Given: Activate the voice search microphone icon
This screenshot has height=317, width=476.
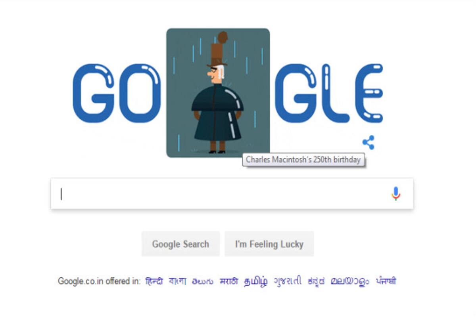Looking at the screenshot, I should pos(395,193).
